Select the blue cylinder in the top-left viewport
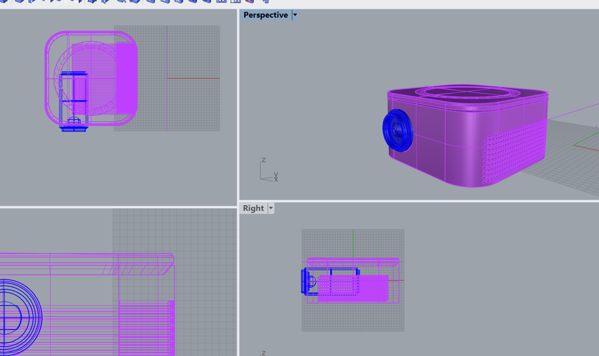Image resolution: width=599 pixels, height=356 pixels. pyautogui.click(x=74, y=101)
